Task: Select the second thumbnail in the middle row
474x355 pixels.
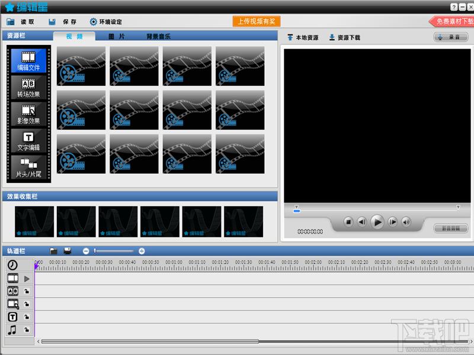Action: (x=134, y=110)
